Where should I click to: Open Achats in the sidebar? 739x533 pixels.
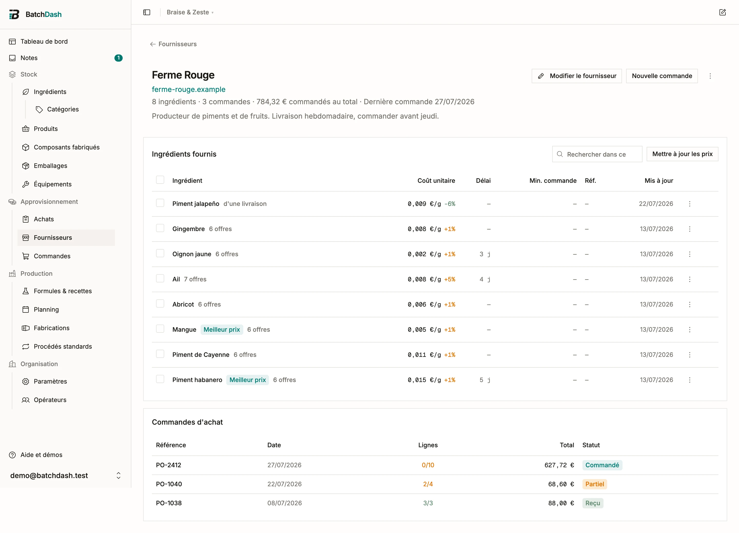click(x=66, y=219)
